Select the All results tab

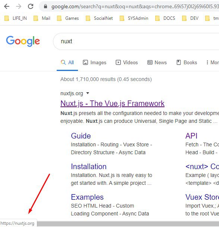coord(67,63)
